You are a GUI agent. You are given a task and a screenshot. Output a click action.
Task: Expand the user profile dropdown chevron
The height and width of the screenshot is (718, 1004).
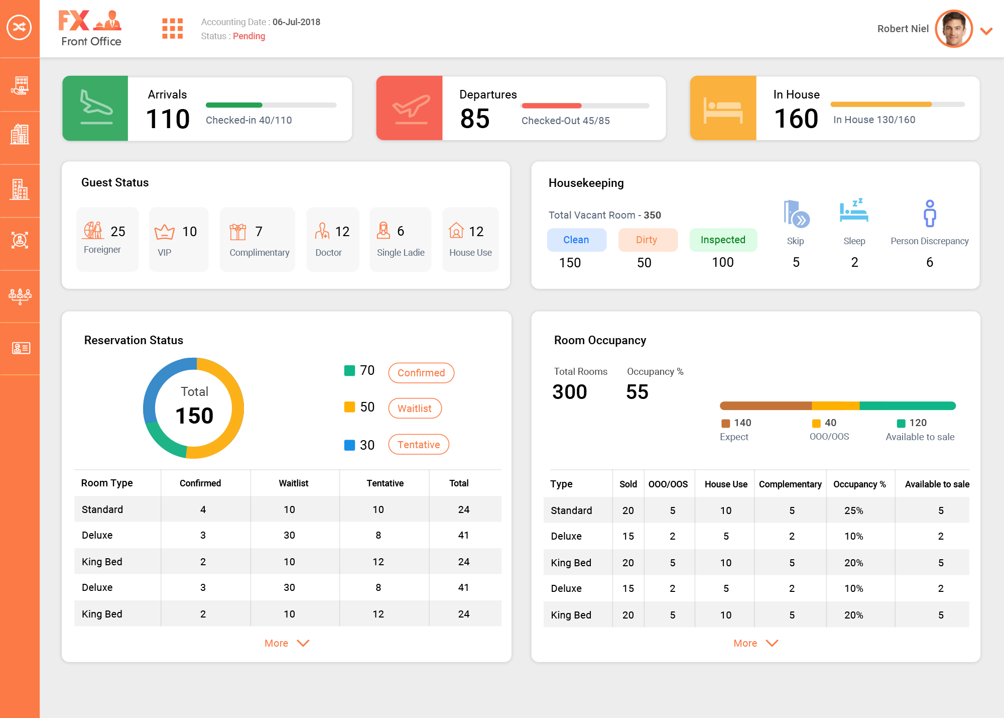pos(986,31)
